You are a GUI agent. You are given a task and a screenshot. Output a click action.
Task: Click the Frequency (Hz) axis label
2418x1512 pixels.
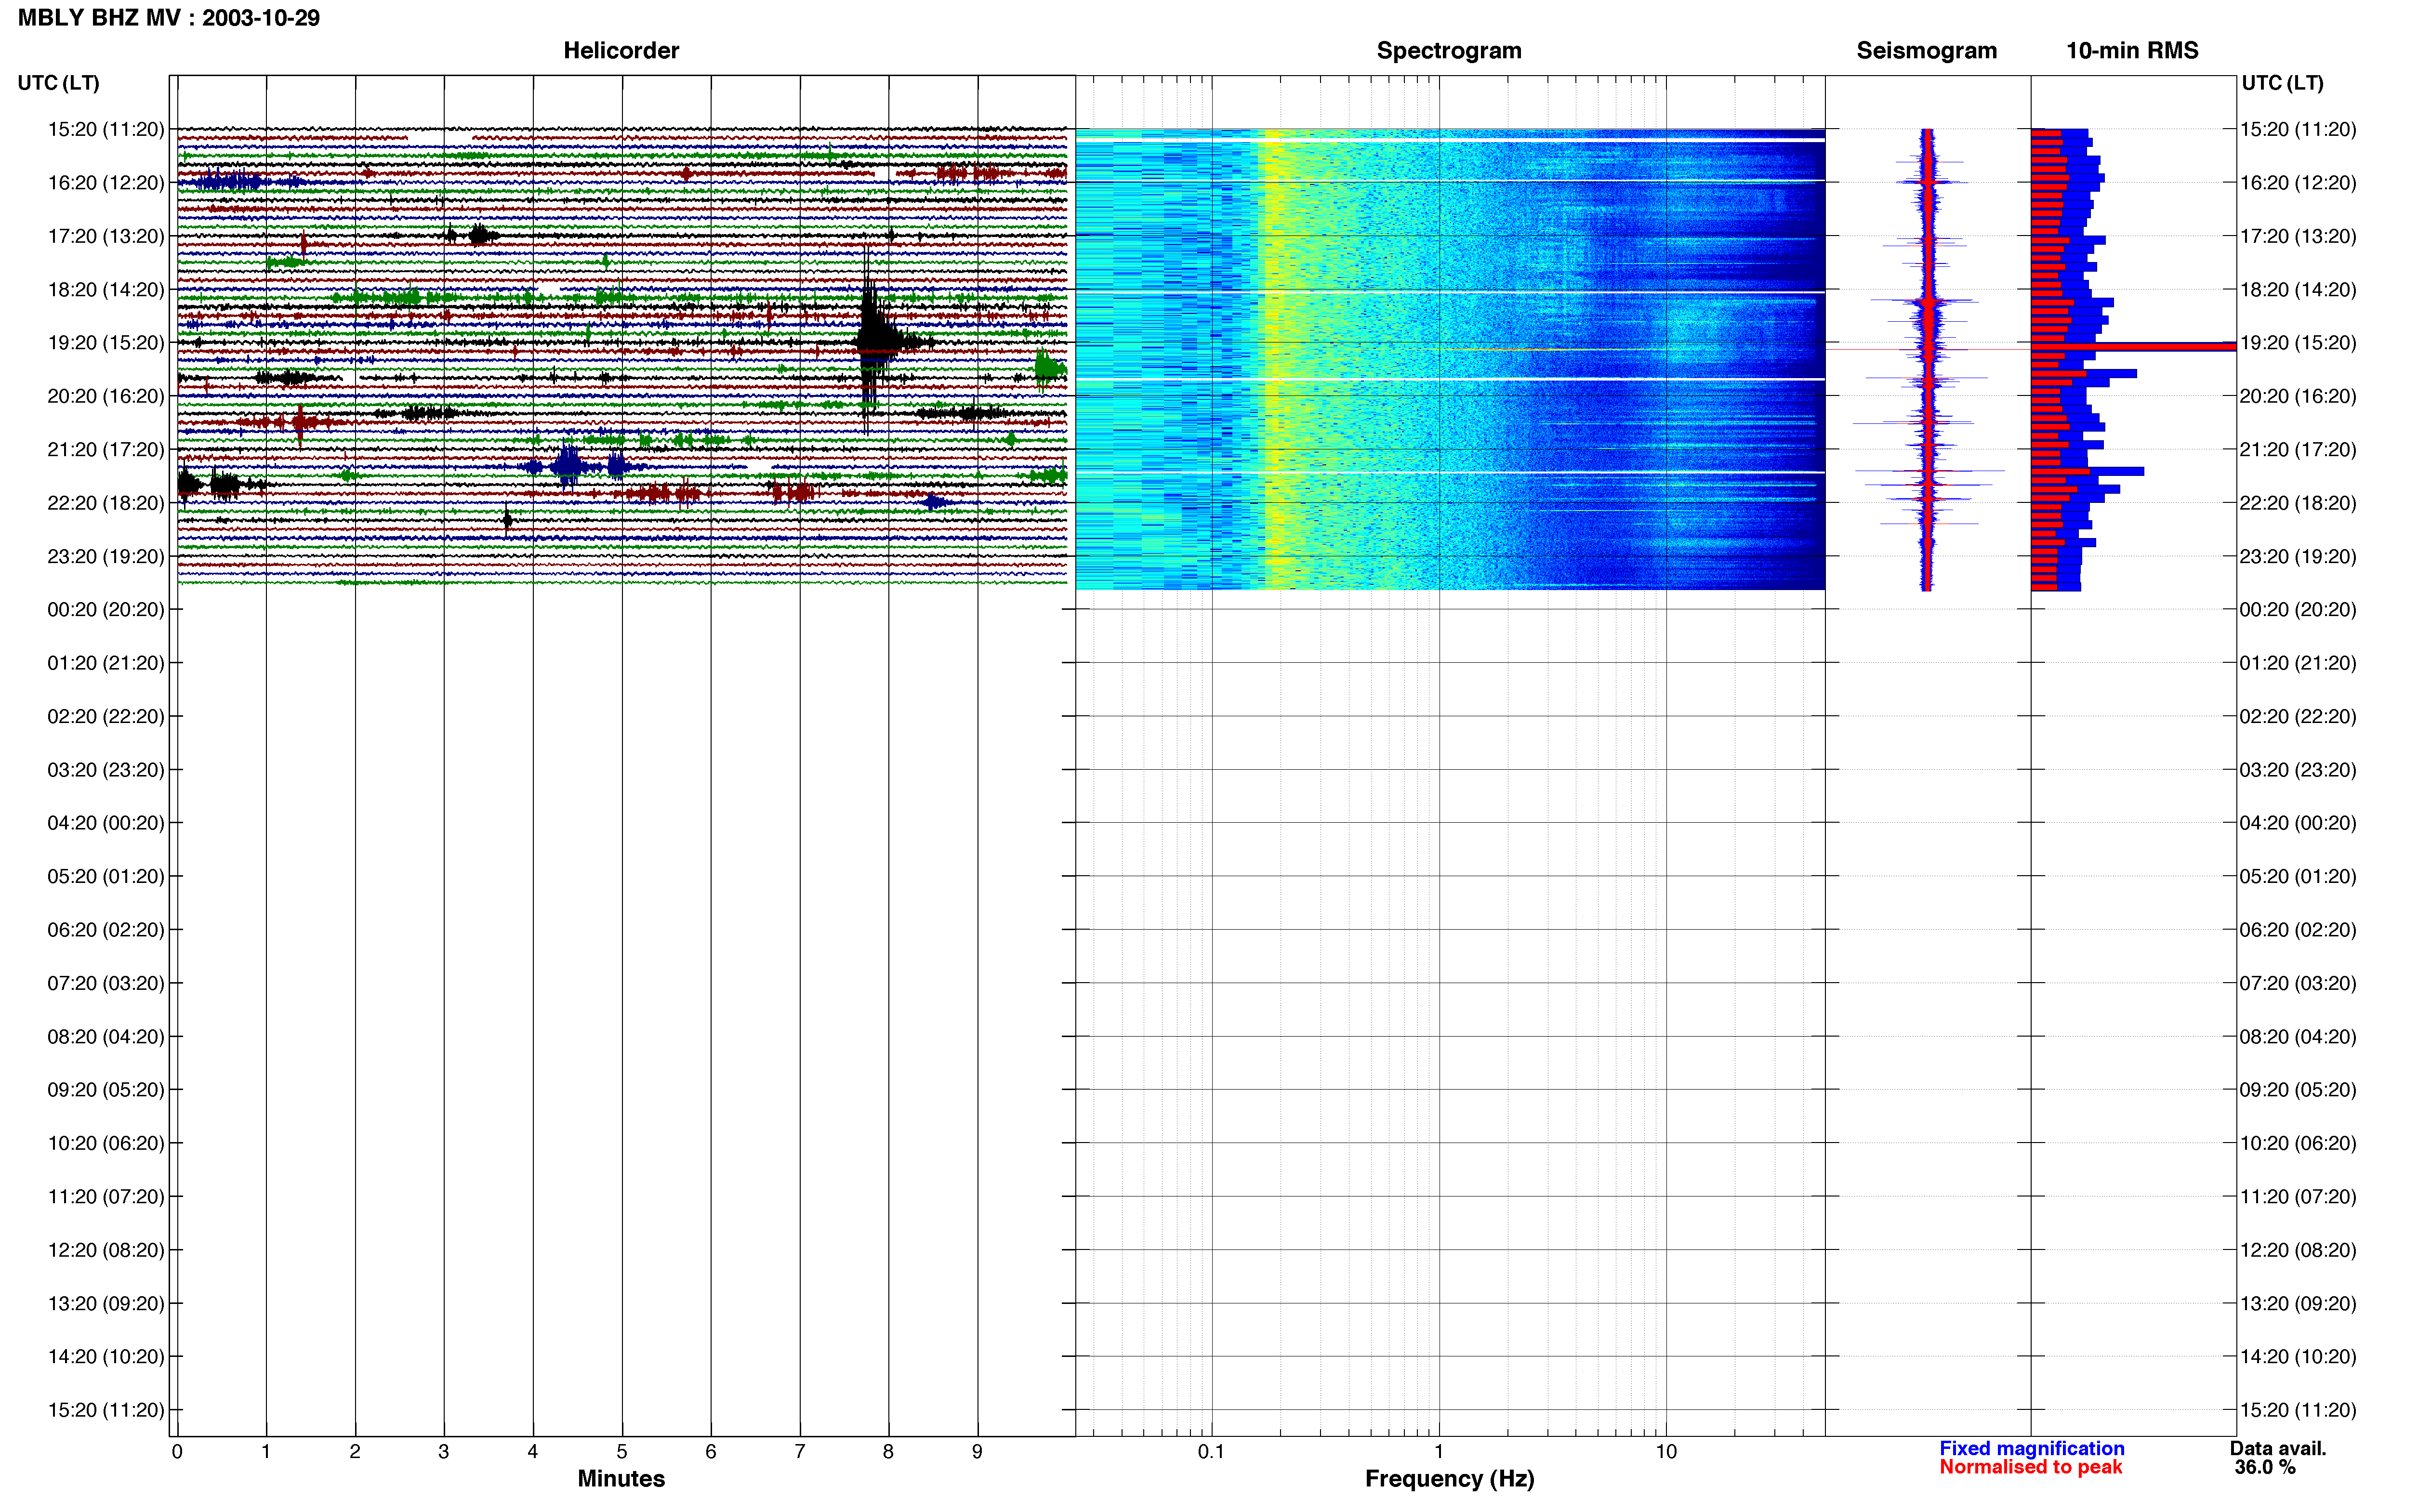click(1449, 1479)
